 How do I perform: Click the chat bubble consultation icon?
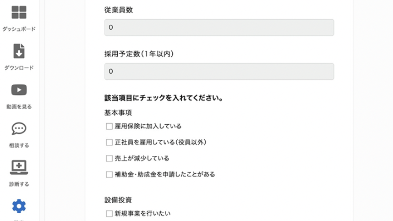(19, 129)
